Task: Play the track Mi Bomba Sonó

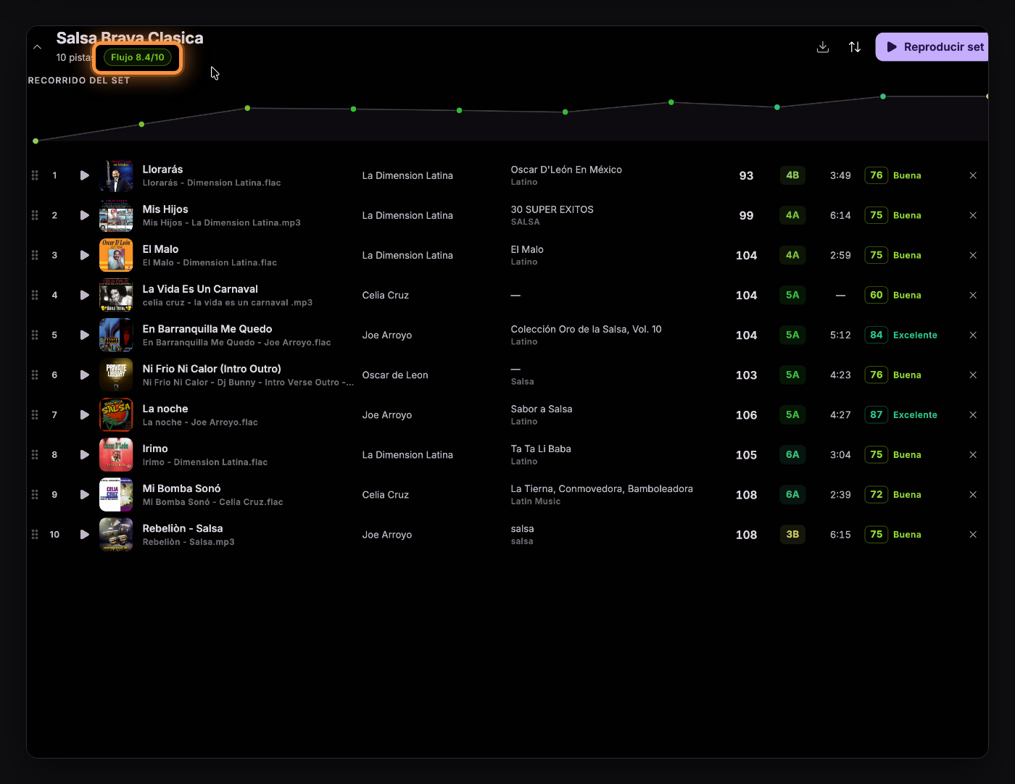Action: [85, 494]
